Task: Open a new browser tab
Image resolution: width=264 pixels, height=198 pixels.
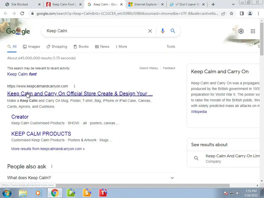Action: click(x=213, y=4)
